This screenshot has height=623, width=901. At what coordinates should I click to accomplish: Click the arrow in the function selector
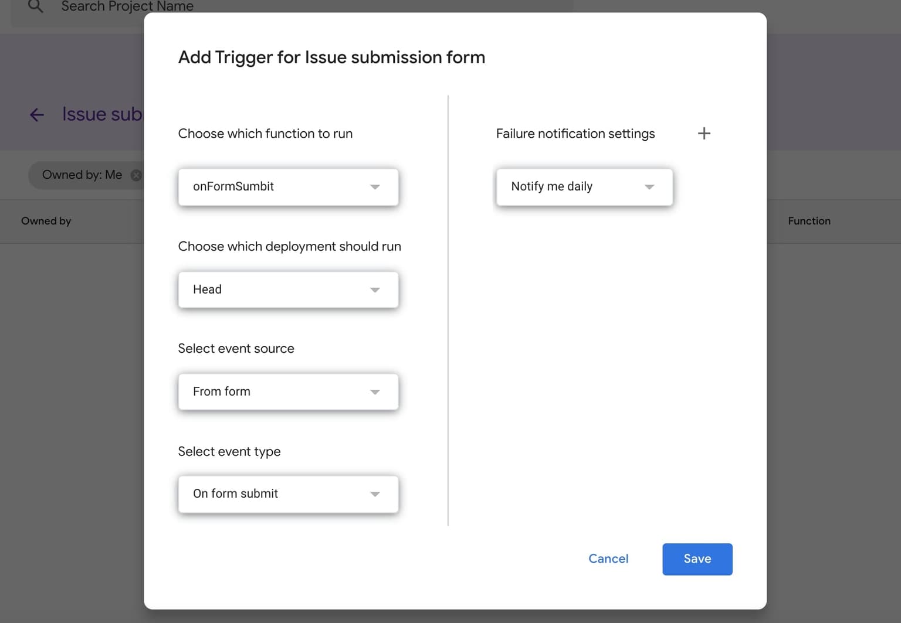pos(375,187)
